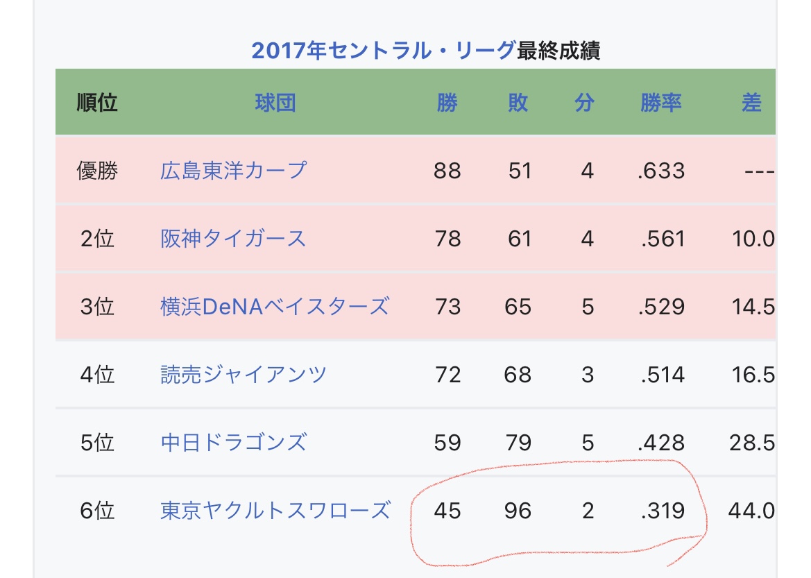
Task: Click the 分 column header link
Action: [x=584, y=103]
